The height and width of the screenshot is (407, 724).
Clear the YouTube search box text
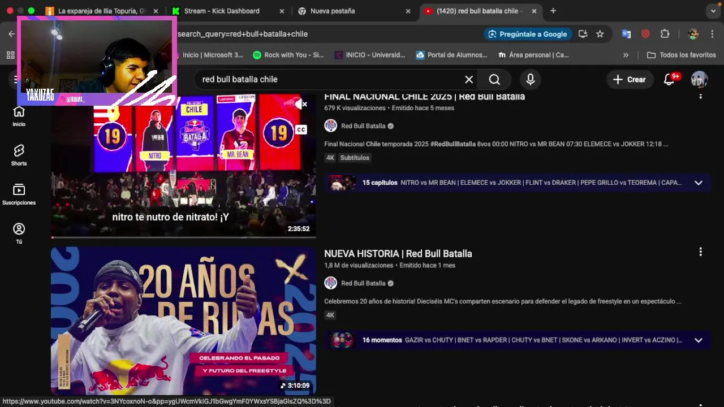coord(469,79)
